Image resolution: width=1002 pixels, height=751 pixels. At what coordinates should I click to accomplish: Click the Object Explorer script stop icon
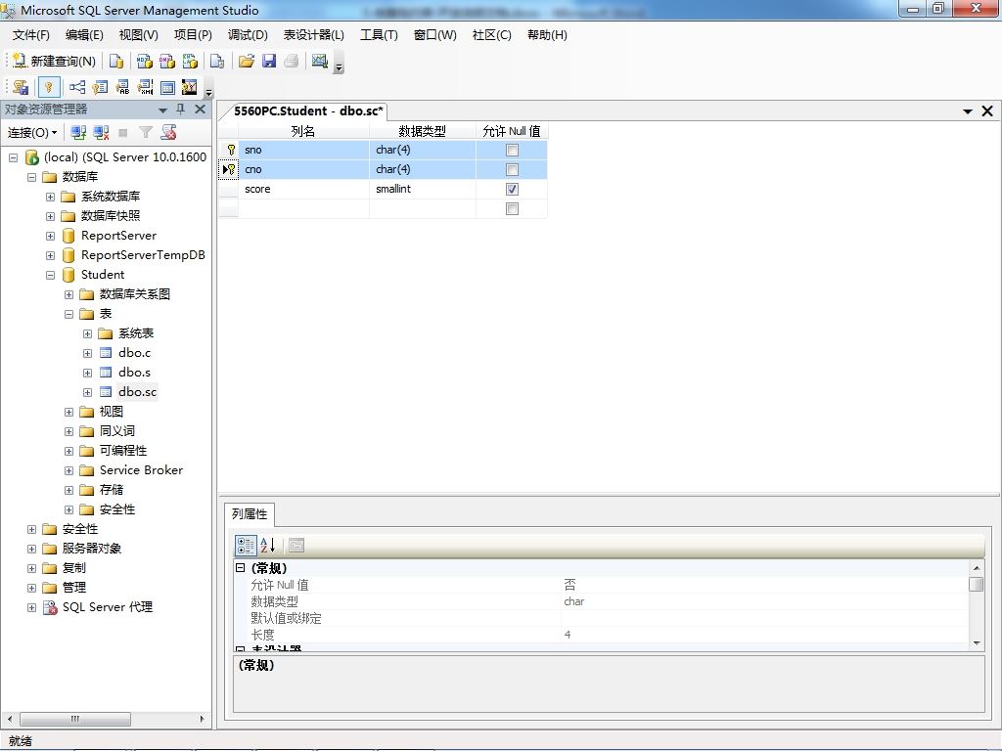coord(168,132)
